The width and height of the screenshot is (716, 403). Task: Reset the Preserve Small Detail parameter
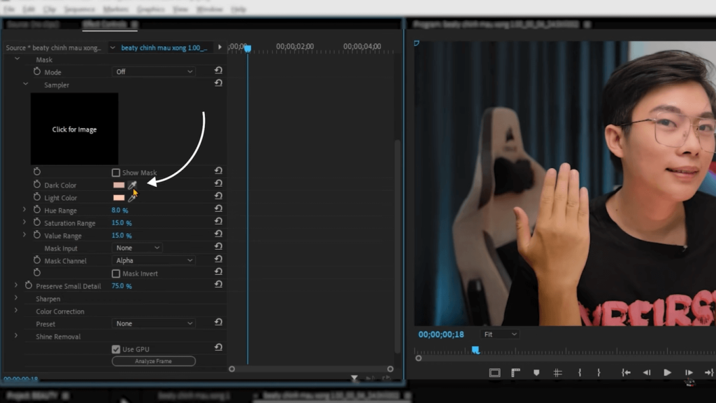217,285
